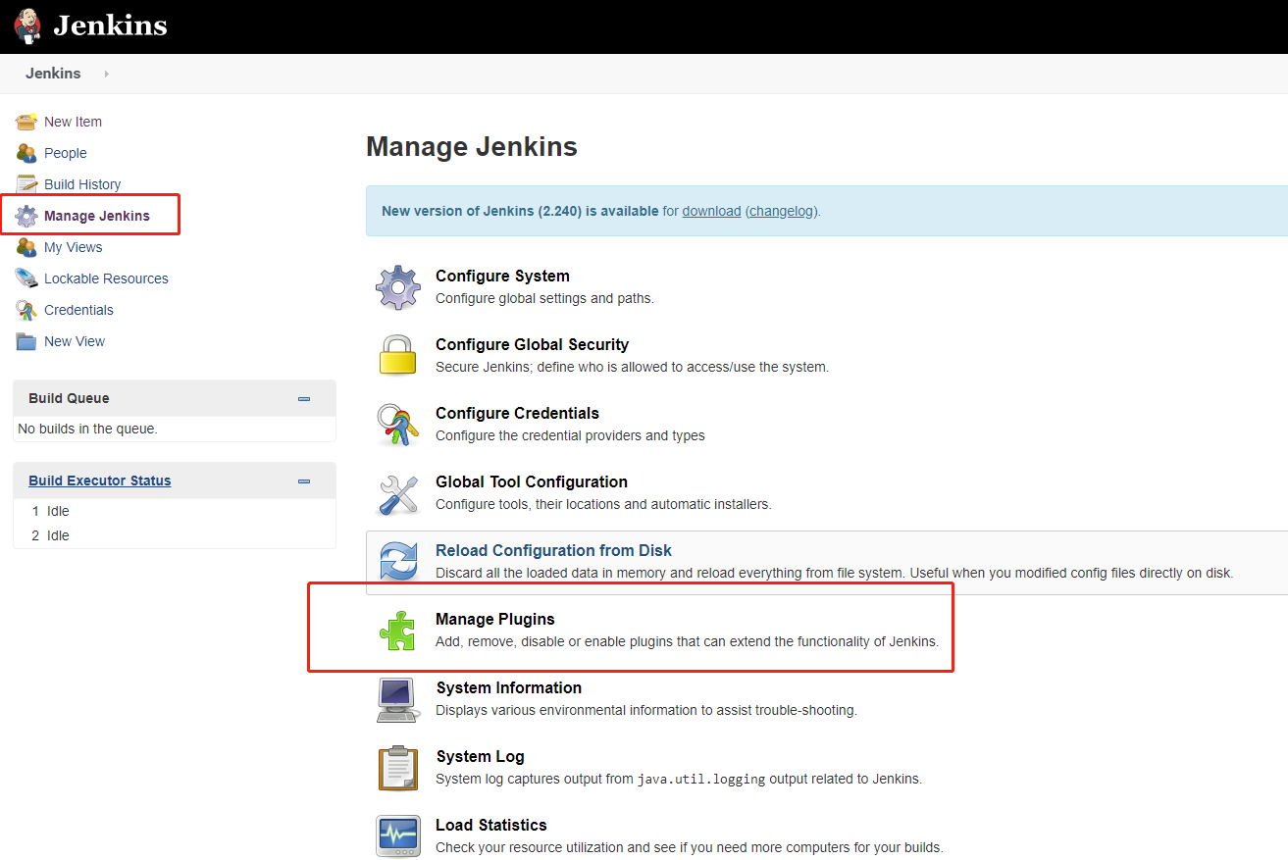Click the My Views icon

click(26, 247)
